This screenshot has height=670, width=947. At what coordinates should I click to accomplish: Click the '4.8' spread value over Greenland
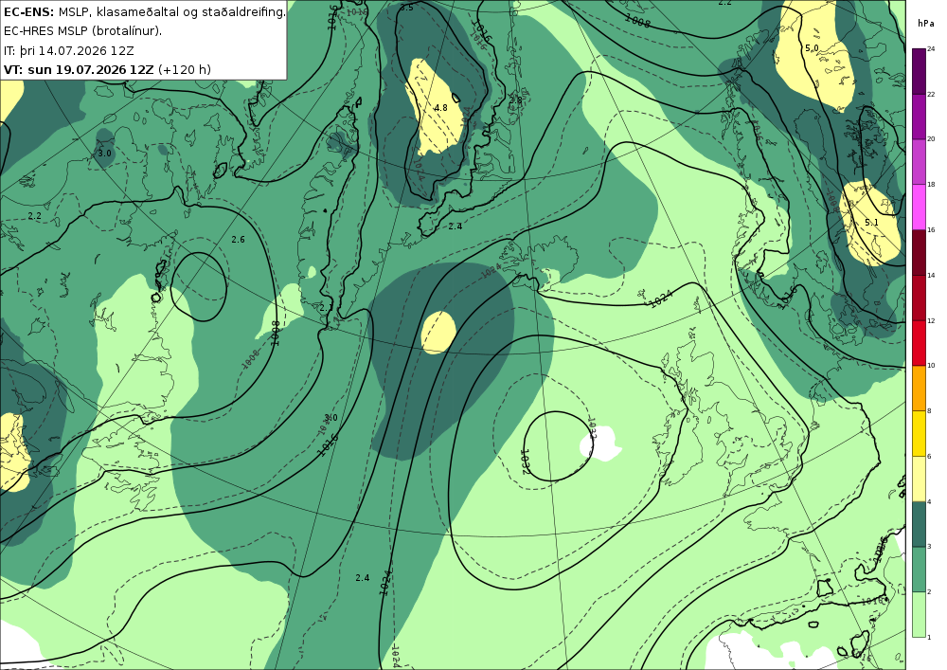[x=441, y=107]
